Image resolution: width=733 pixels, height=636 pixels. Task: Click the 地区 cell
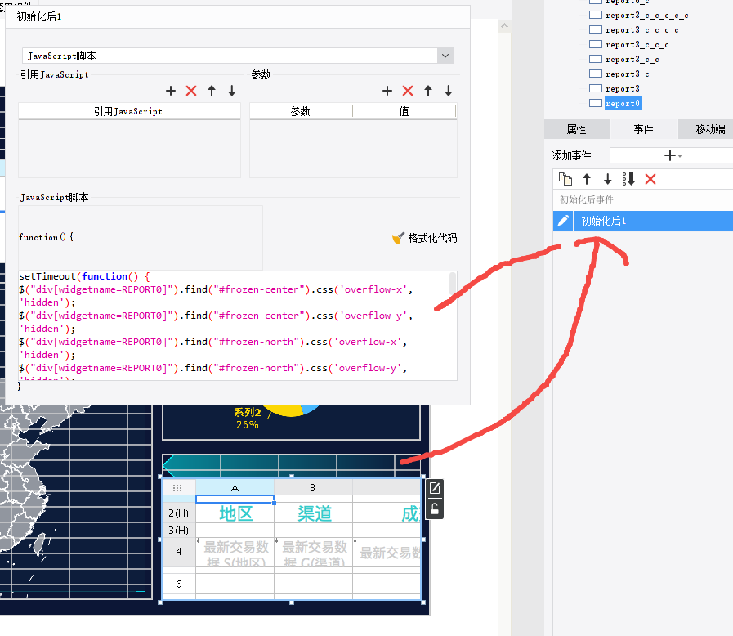(235, 513)
